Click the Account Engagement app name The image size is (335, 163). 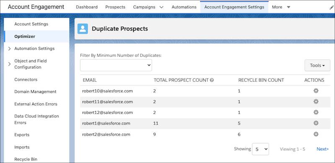point(36,7)
